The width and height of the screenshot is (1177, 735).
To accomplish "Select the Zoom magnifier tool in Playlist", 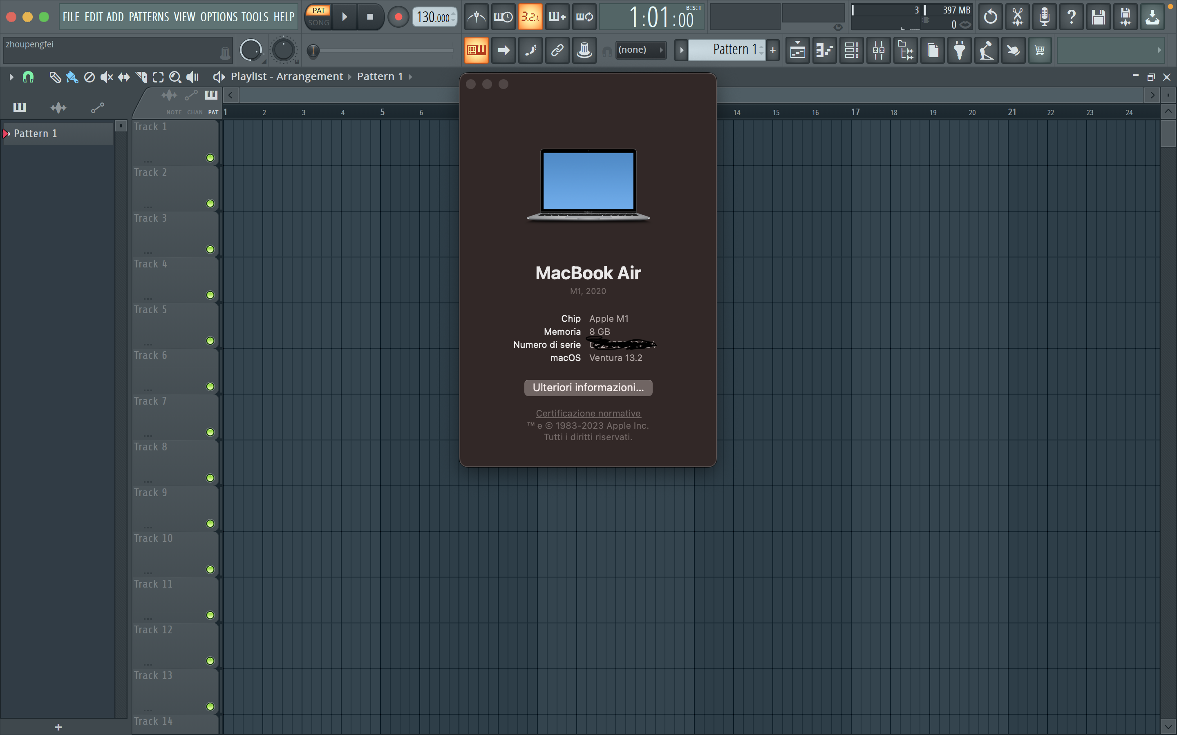I will pos(175,77).
